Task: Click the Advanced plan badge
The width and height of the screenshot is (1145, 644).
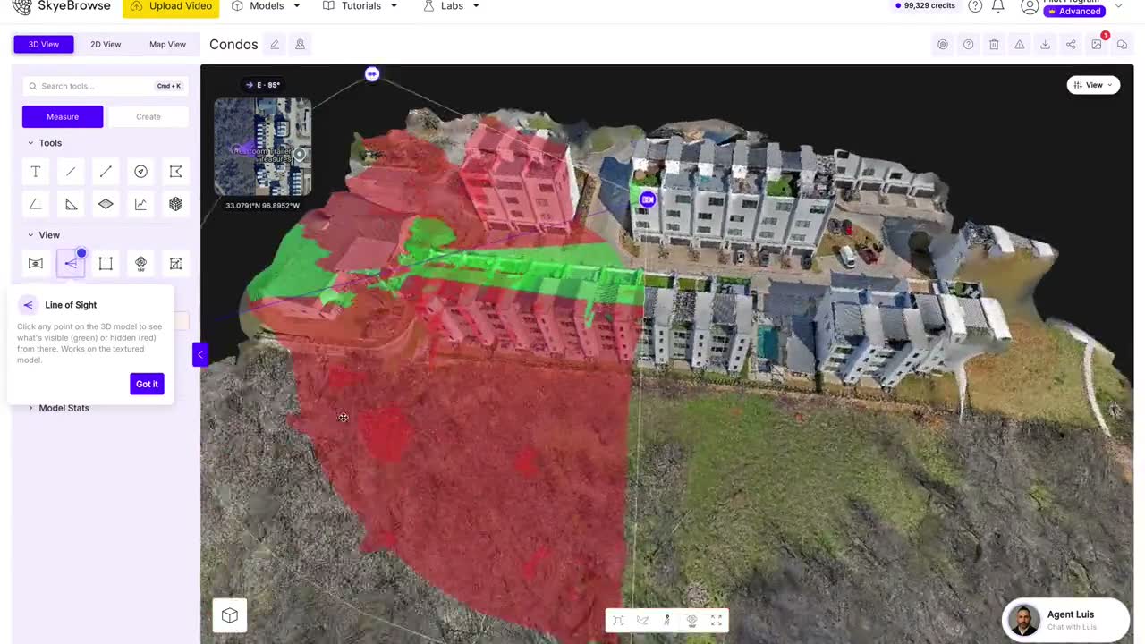Action: pyautogui.click(x=1075, y=12)
